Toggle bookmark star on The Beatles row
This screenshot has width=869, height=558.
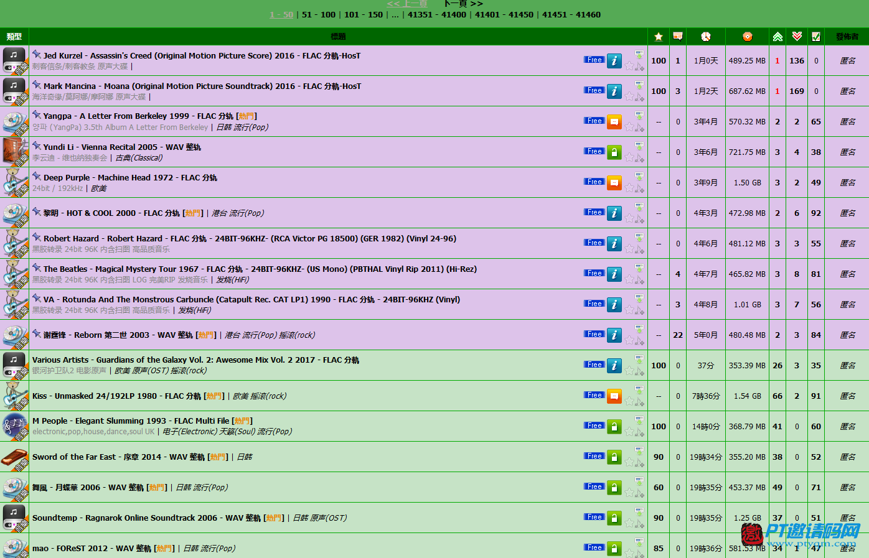[630, 279]
